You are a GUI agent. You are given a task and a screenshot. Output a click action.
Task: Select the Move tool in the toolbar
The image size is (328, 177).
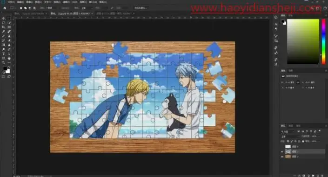3,18
